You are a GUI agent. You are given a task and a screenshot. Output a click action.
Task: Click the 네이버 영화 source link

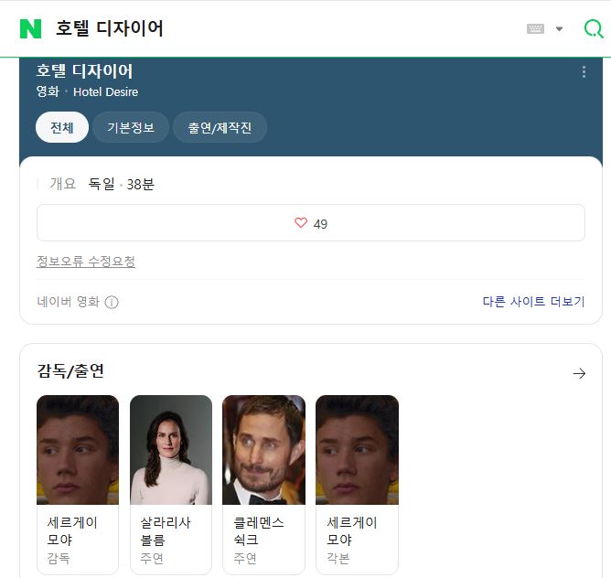click(69, 302)
